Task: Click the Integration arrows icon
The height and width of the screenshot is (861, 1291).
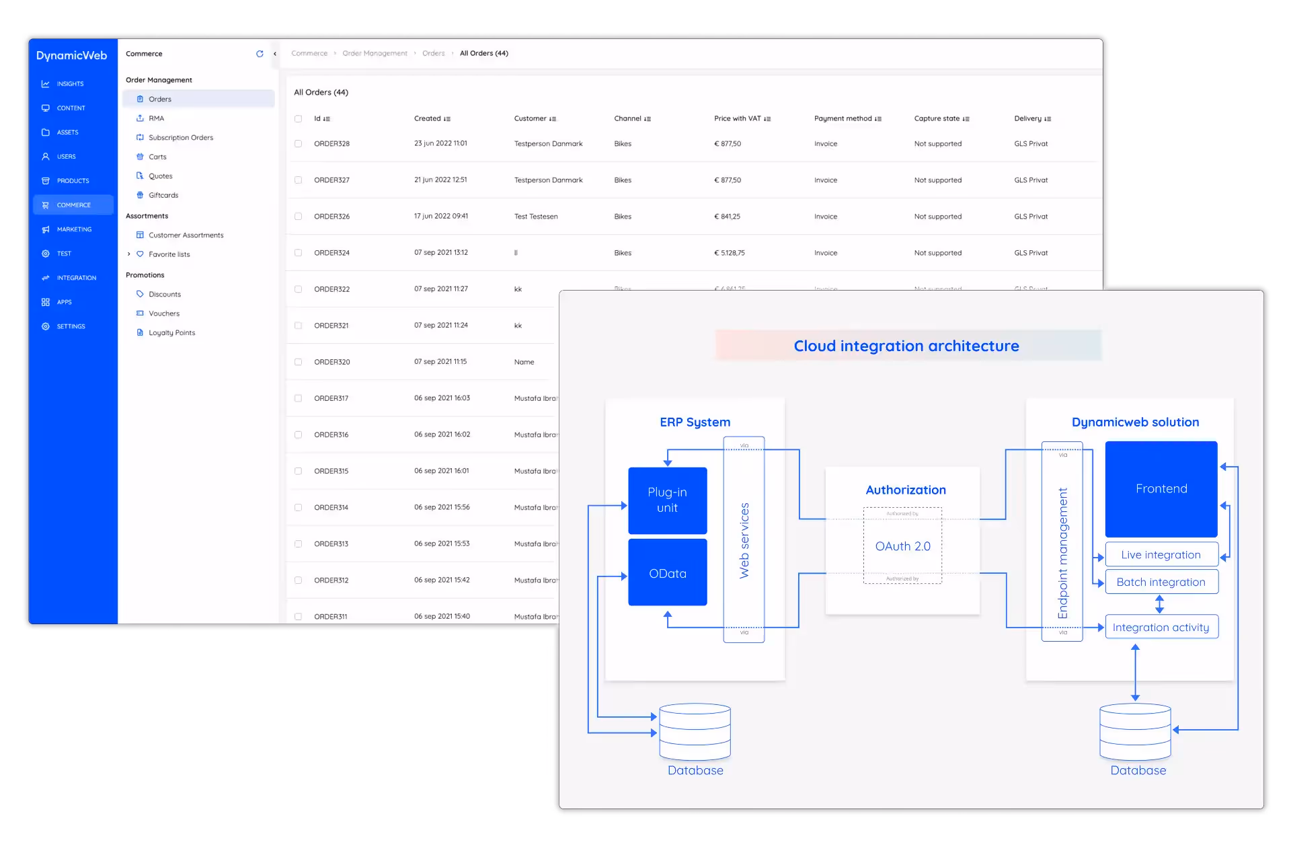Action: click(x=46, y=278)
